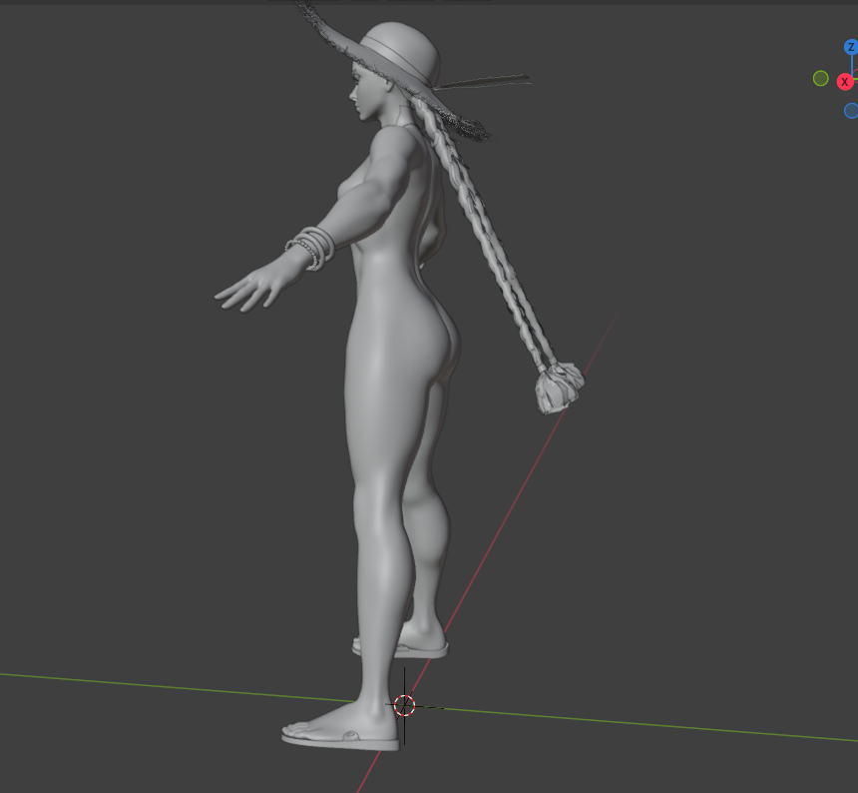The image size is (858, 793).
Task: Click the red X axis gizmo handle
Action: [x=845, y=82]
